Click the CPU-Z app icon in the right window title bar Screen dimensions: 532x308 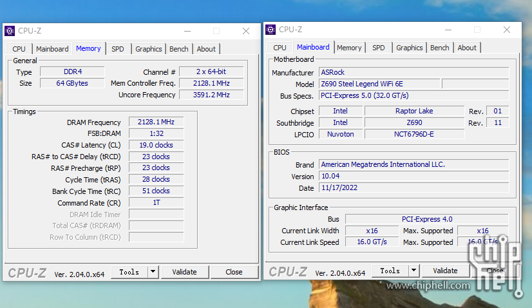pos(271,30)
